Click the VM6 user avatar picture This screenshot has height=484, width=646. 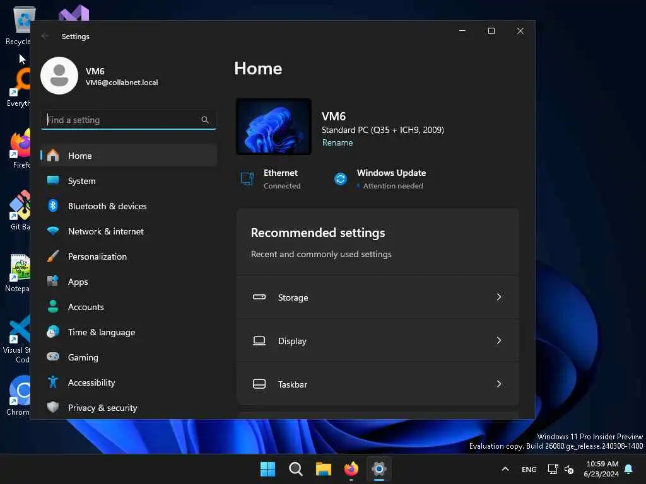coord(59,76)
